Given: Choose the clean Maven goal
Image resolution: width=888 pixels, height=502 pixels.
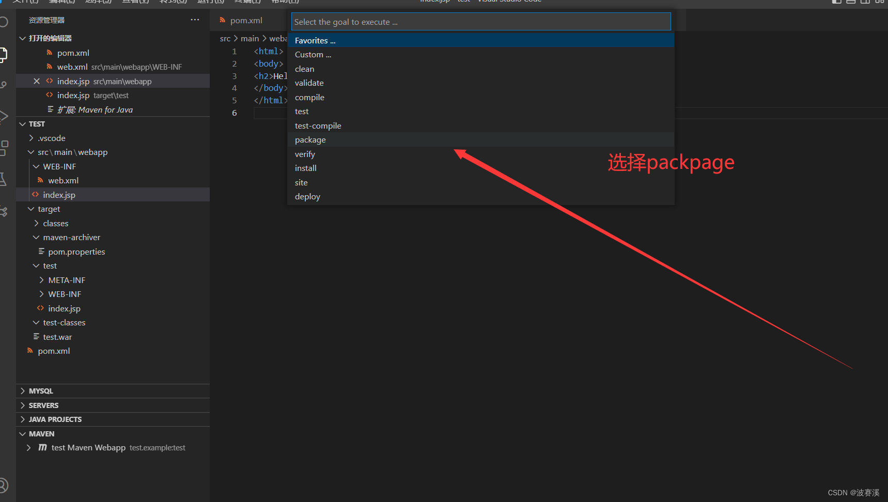Looking at the screenshot, I should 480,69.
